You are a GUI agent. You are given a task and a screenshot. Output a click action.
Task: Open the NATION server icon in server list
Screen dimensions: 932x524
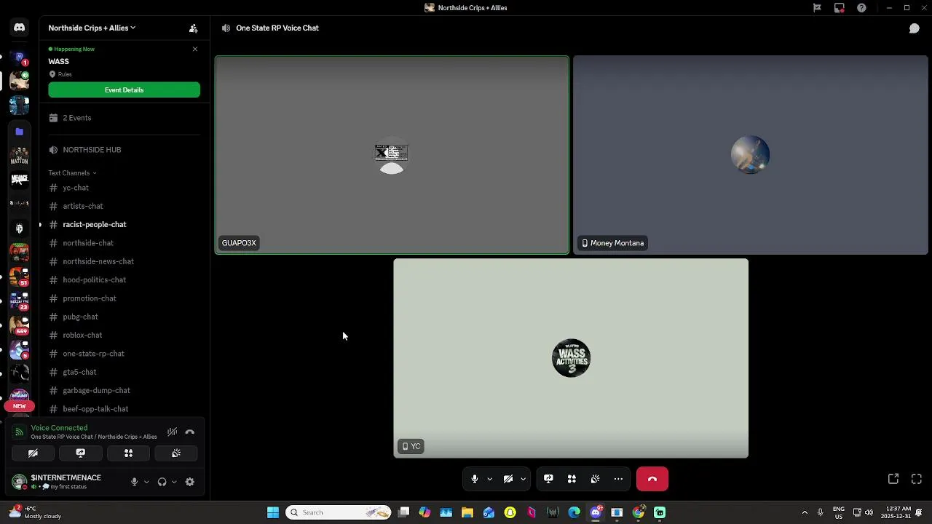[20, 156]
